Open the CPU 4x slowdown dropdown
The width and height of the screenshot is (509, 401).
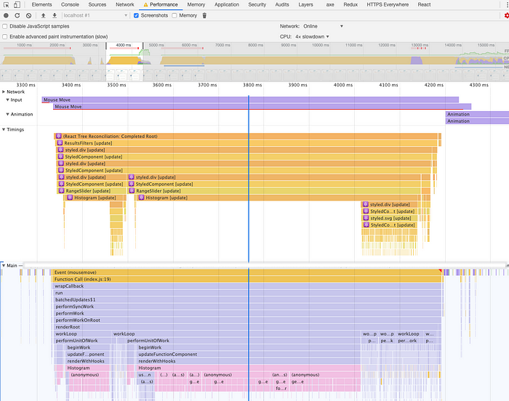(x=312, y=36)
